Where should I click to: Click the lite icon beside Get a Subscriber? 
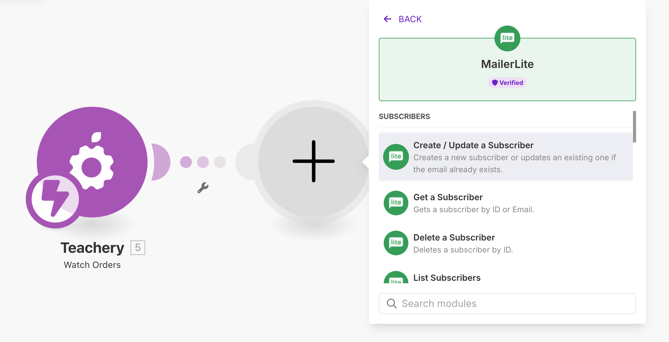(396, 203)
